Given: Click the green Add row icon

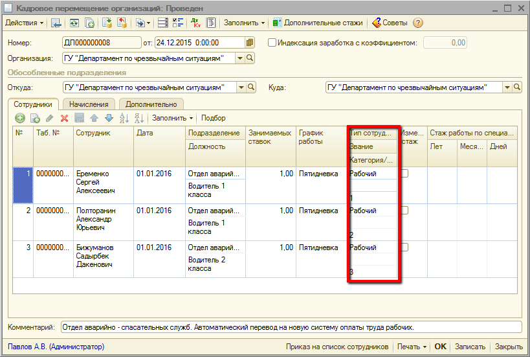Looking at the screenshot, I should click(x=20, y=118).
